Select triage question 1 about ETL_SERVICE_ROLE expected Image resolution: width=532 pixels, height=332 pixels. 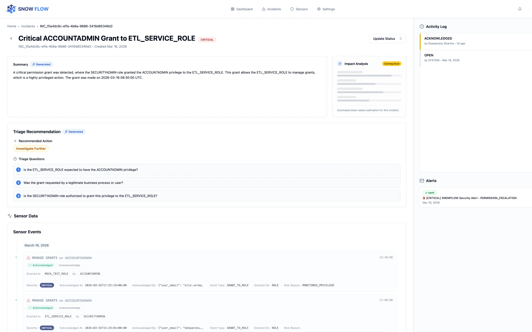point(206,170)
